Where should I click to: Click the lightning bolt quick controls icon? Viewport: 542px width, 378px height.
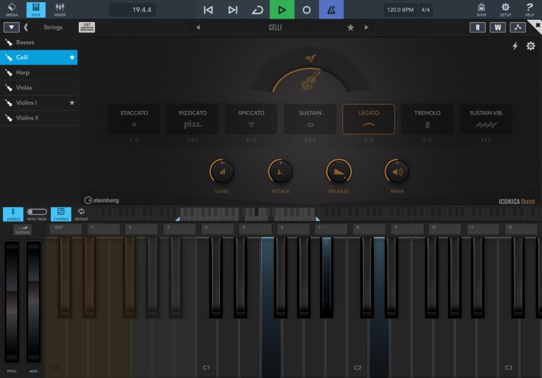click(x=515, y=46)
